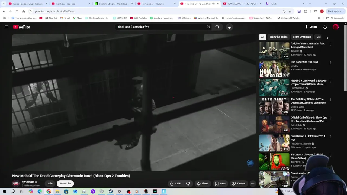Open Dead Island 2 E3 Trailer thumbnail
The width and height of the screenshot is (347, 195).
pos(274,143)
